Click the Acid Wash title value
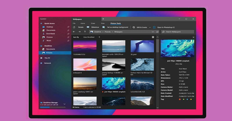The width and height of the screenshot is (232, 121). 183,69
